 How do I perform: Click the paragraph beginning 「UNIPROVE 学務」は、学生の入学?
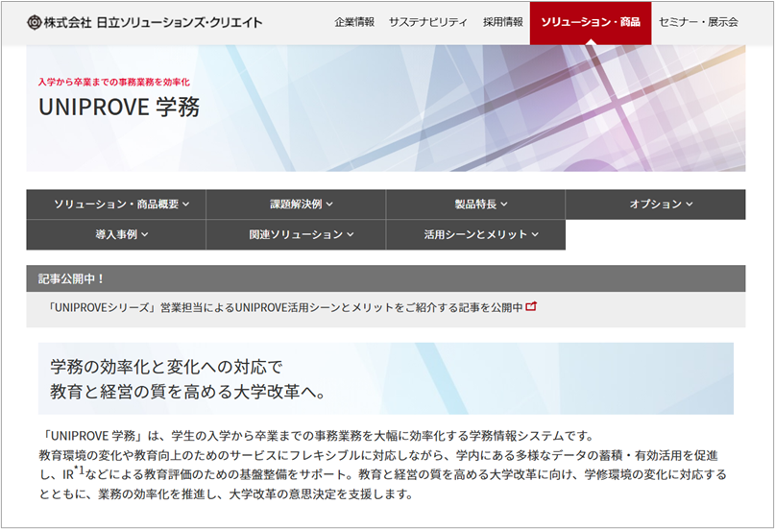[x=383, y=465]
